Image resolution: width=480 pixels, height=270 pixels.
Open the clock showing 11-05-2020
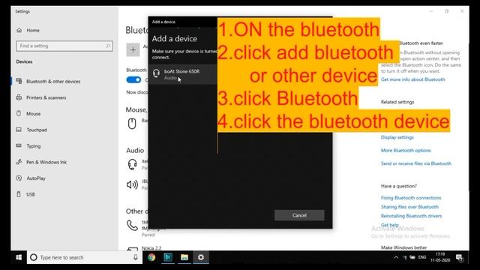point(440,257)
